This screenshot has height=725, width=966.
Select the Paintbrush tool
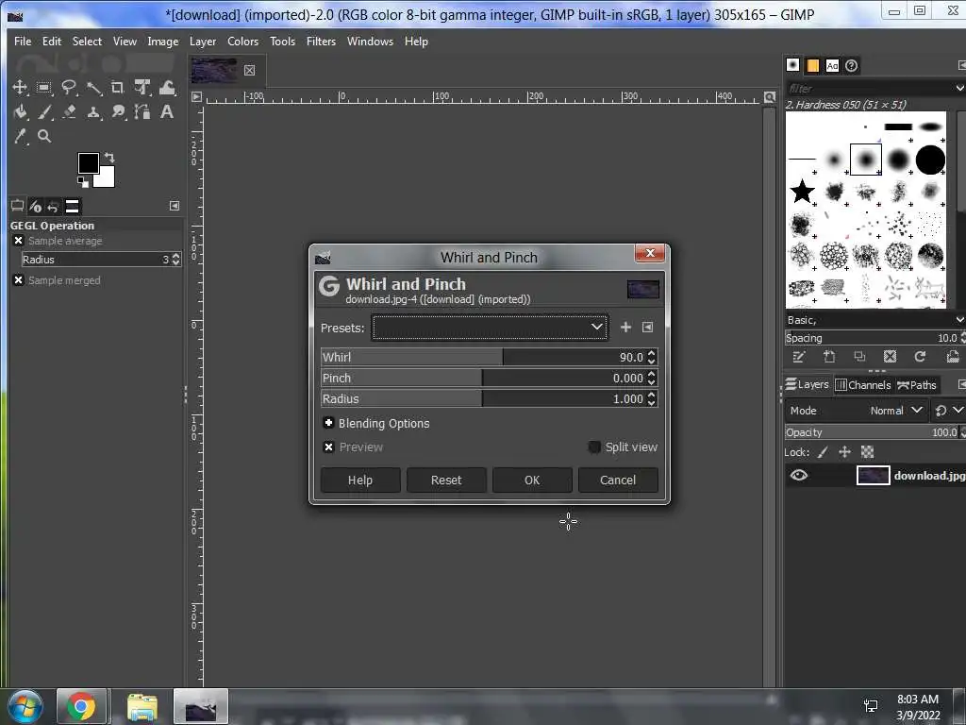pos(44,111)
